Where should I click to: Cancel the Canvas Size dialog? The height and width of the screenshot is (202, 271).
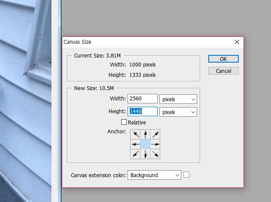(223, 71)
